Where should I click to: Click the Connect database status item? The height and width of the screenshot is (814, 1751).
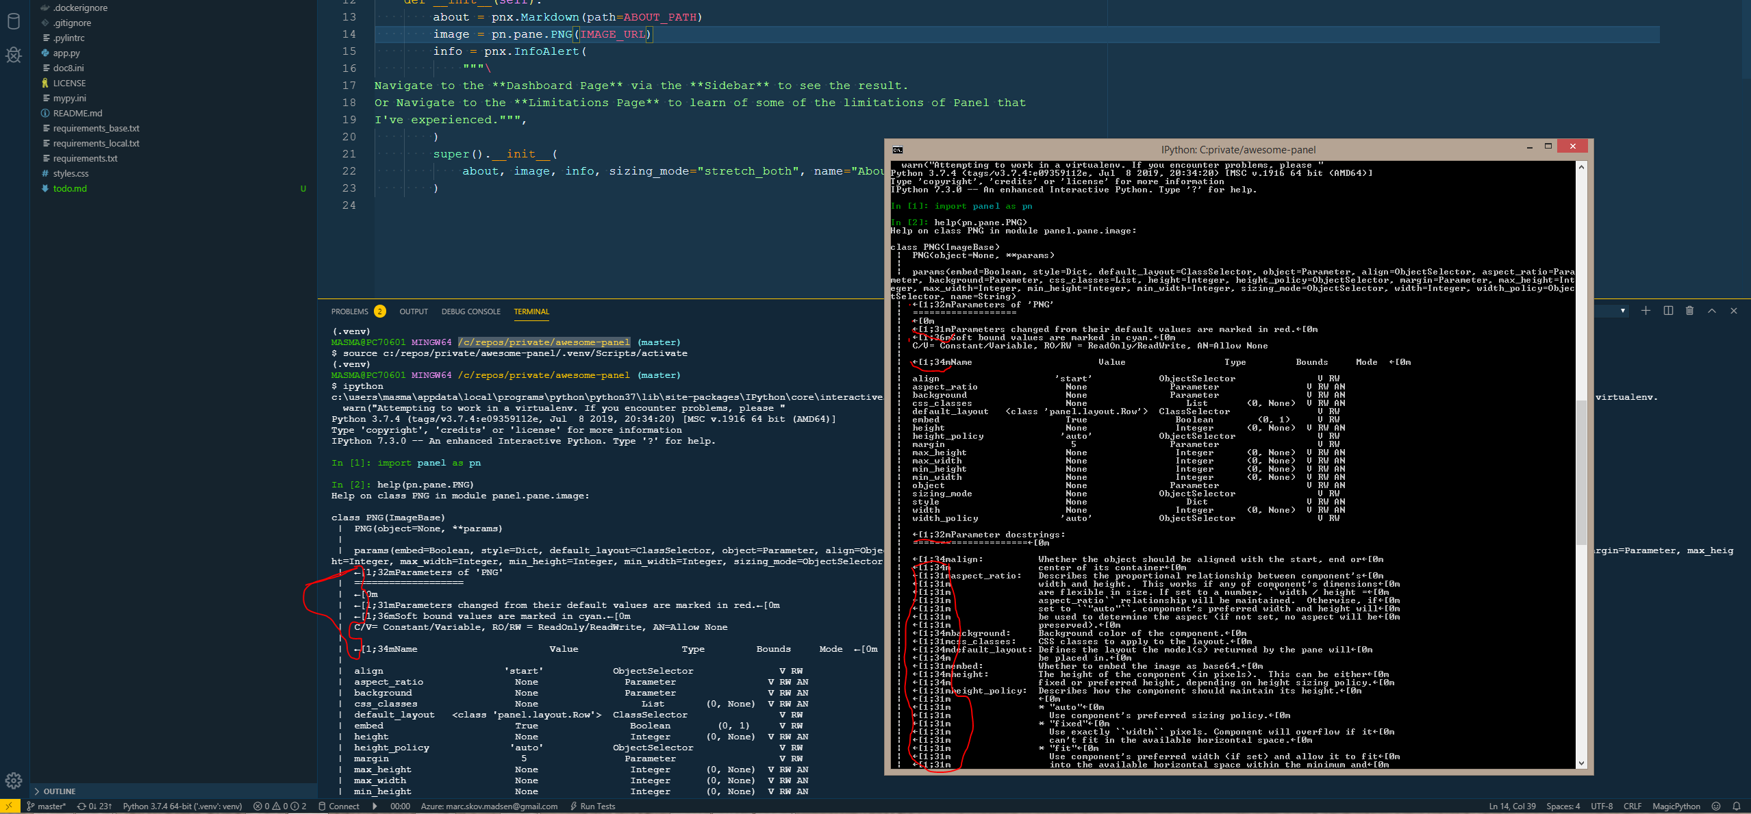(x=338, y=806)
